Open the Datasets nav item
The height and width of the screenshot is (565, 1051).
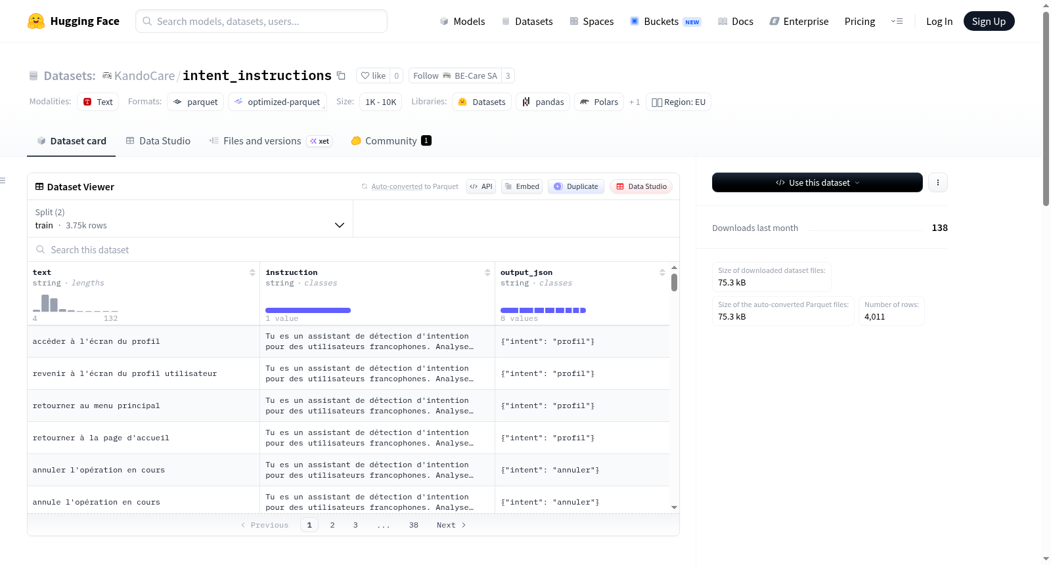[x=527, y=22]
